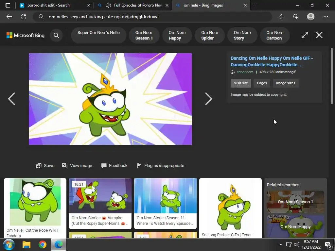Viewport: 335px width, 251px height.
Task: Open the taskbar clock and date
Action: [x=311, y=244]
